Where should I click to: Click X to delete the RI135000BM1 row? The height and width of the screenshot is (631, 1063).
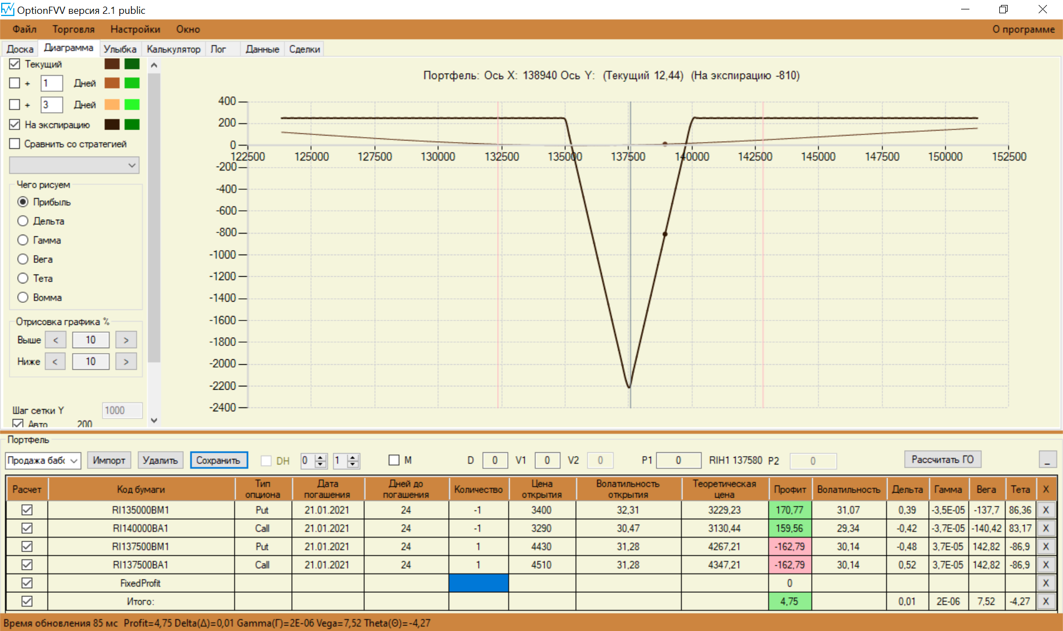[1045, 510]
